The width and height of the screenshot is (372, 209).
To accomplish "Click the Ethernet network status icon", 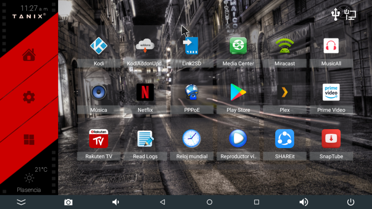I will point(350,15).
